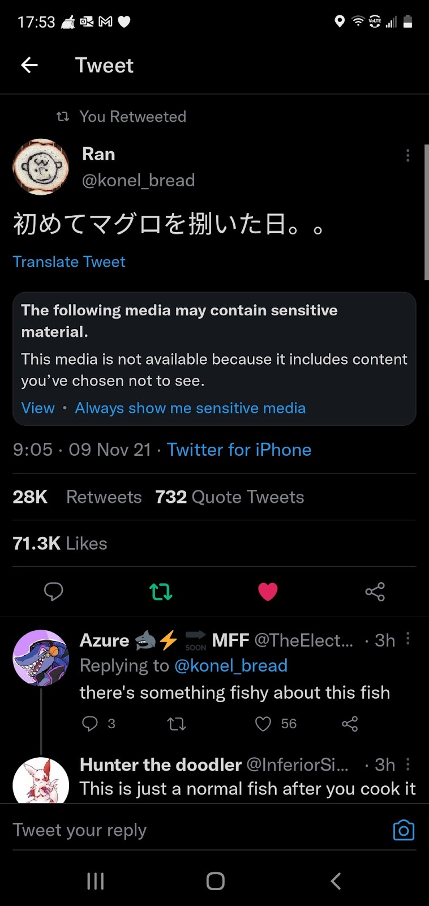Share Ran's tweet via share icon
Screen dimensions: 429x906
click(x=375, y=592)
